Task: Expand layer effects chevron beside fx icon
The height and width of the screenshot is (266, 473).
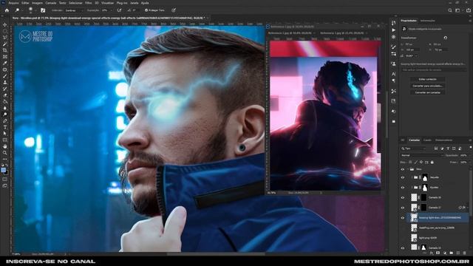Action: coord(467,208)
